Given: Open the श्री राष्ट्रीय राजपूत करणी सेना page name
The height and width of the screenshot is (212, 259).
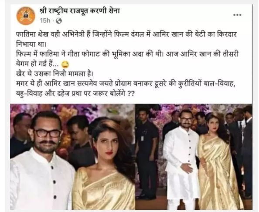Looking at the screenshot, I should click(80, 11).
